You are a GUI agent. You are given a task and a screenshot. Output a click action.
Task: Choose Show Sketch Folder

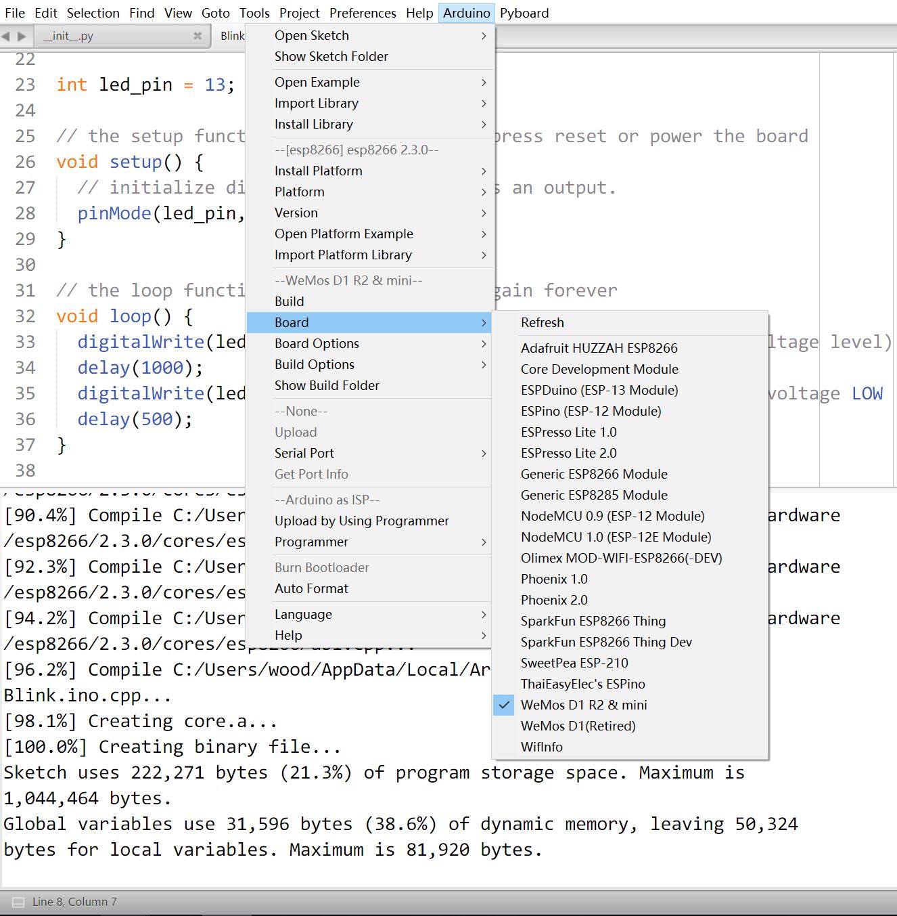(x=370, y=56)
